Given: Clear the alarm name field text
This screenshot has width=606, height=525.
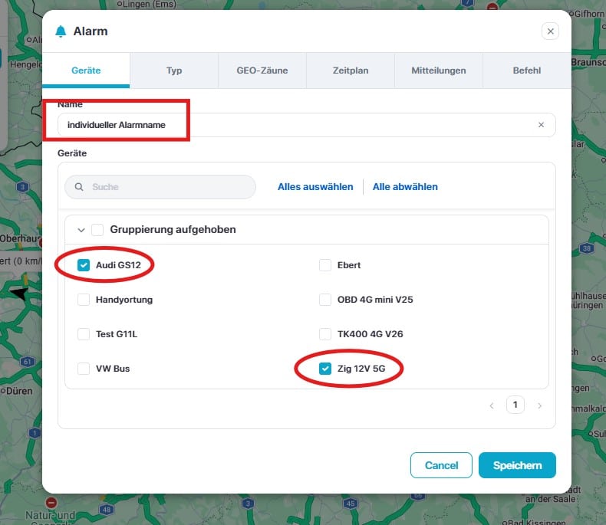Looking at the screenshot, I should click(x=541, y=125).
